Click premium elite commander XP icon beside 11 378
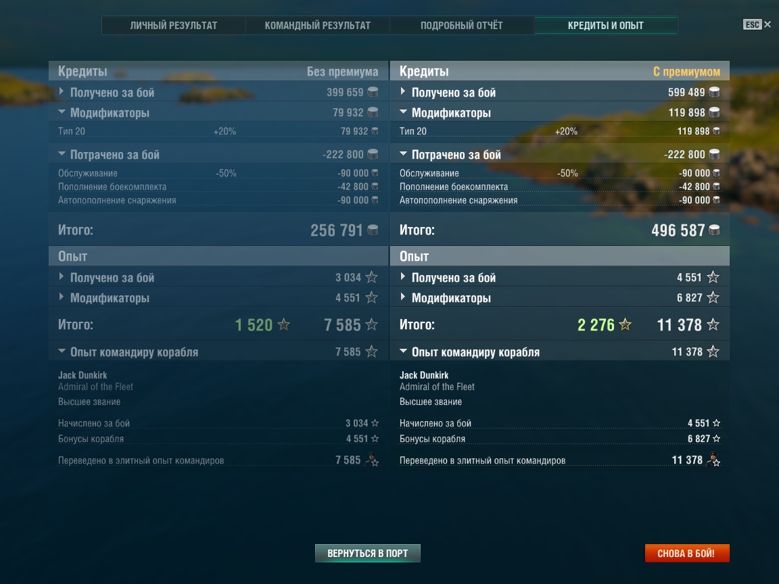The width and height of the screenshot is (779, 584). [x=713, y=460]
